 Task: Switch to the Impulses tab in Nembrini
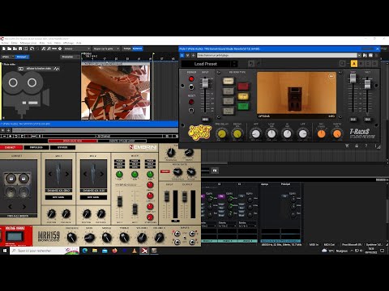coord(36,147)
